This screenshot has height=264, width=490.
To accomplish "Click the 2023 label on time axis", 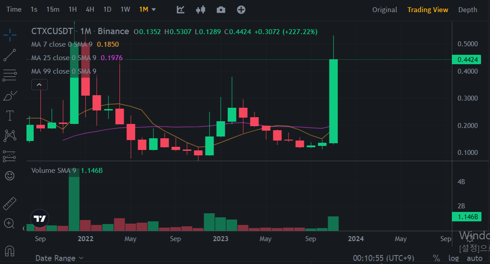I will 220,239.
